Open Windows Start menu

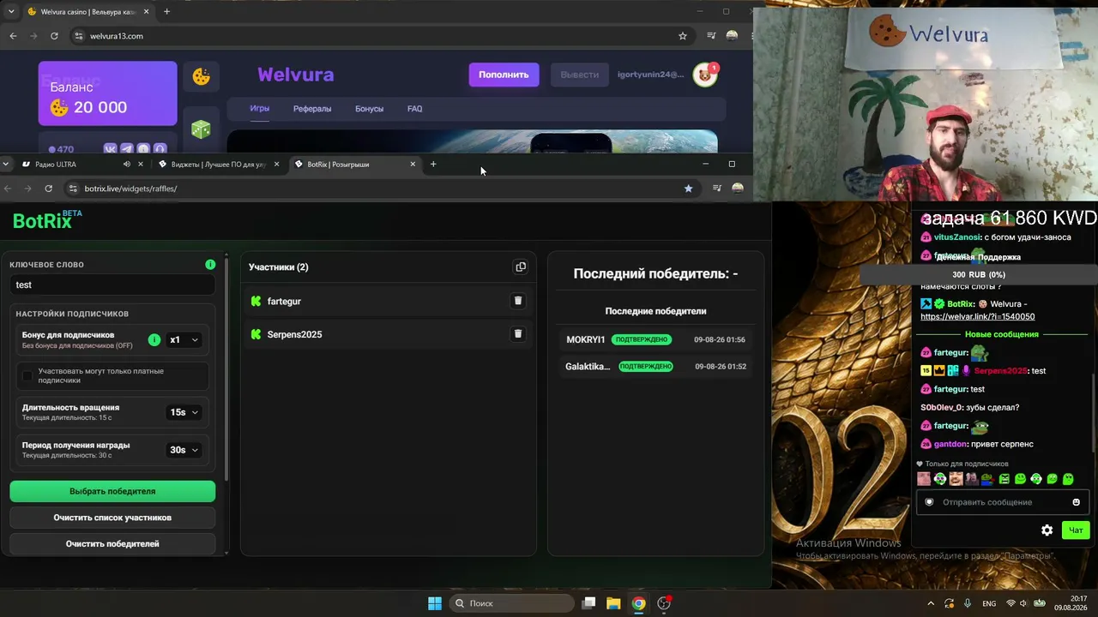(435, 603)
